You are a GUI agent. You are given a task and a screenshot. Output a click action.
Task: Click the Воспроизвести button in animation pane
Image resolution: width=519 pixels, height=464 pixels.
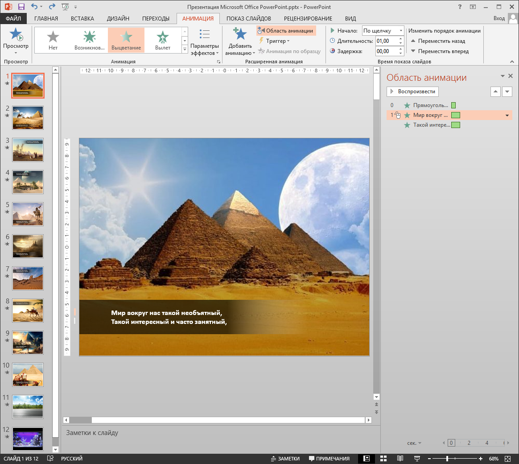coord(412,91)
